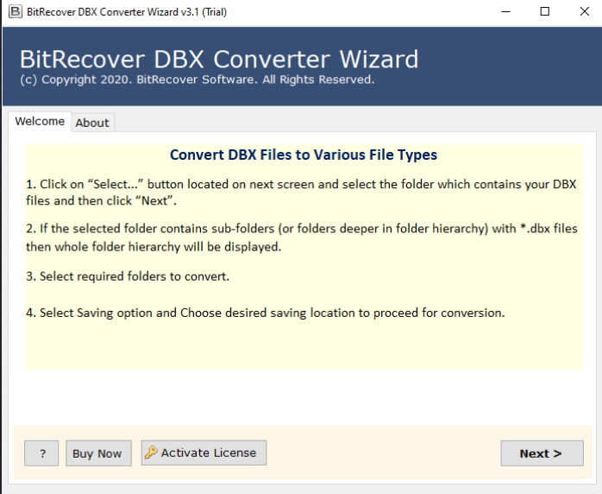602x494 pixels.
Task: Click the BitRecover app icon in title bar
Action: click(x=16, y=11)
